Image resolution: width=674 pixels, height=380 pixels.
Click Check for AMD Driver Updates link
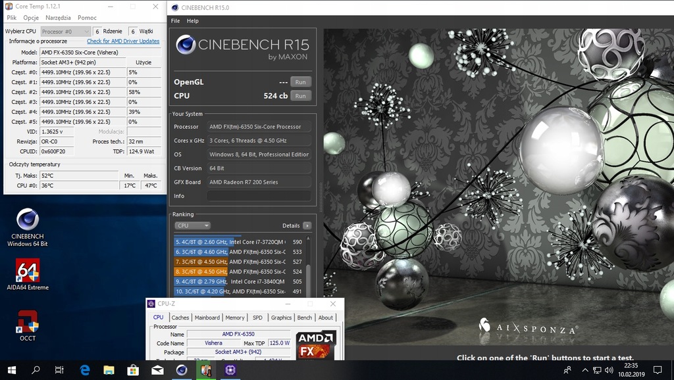pos(123,41)
